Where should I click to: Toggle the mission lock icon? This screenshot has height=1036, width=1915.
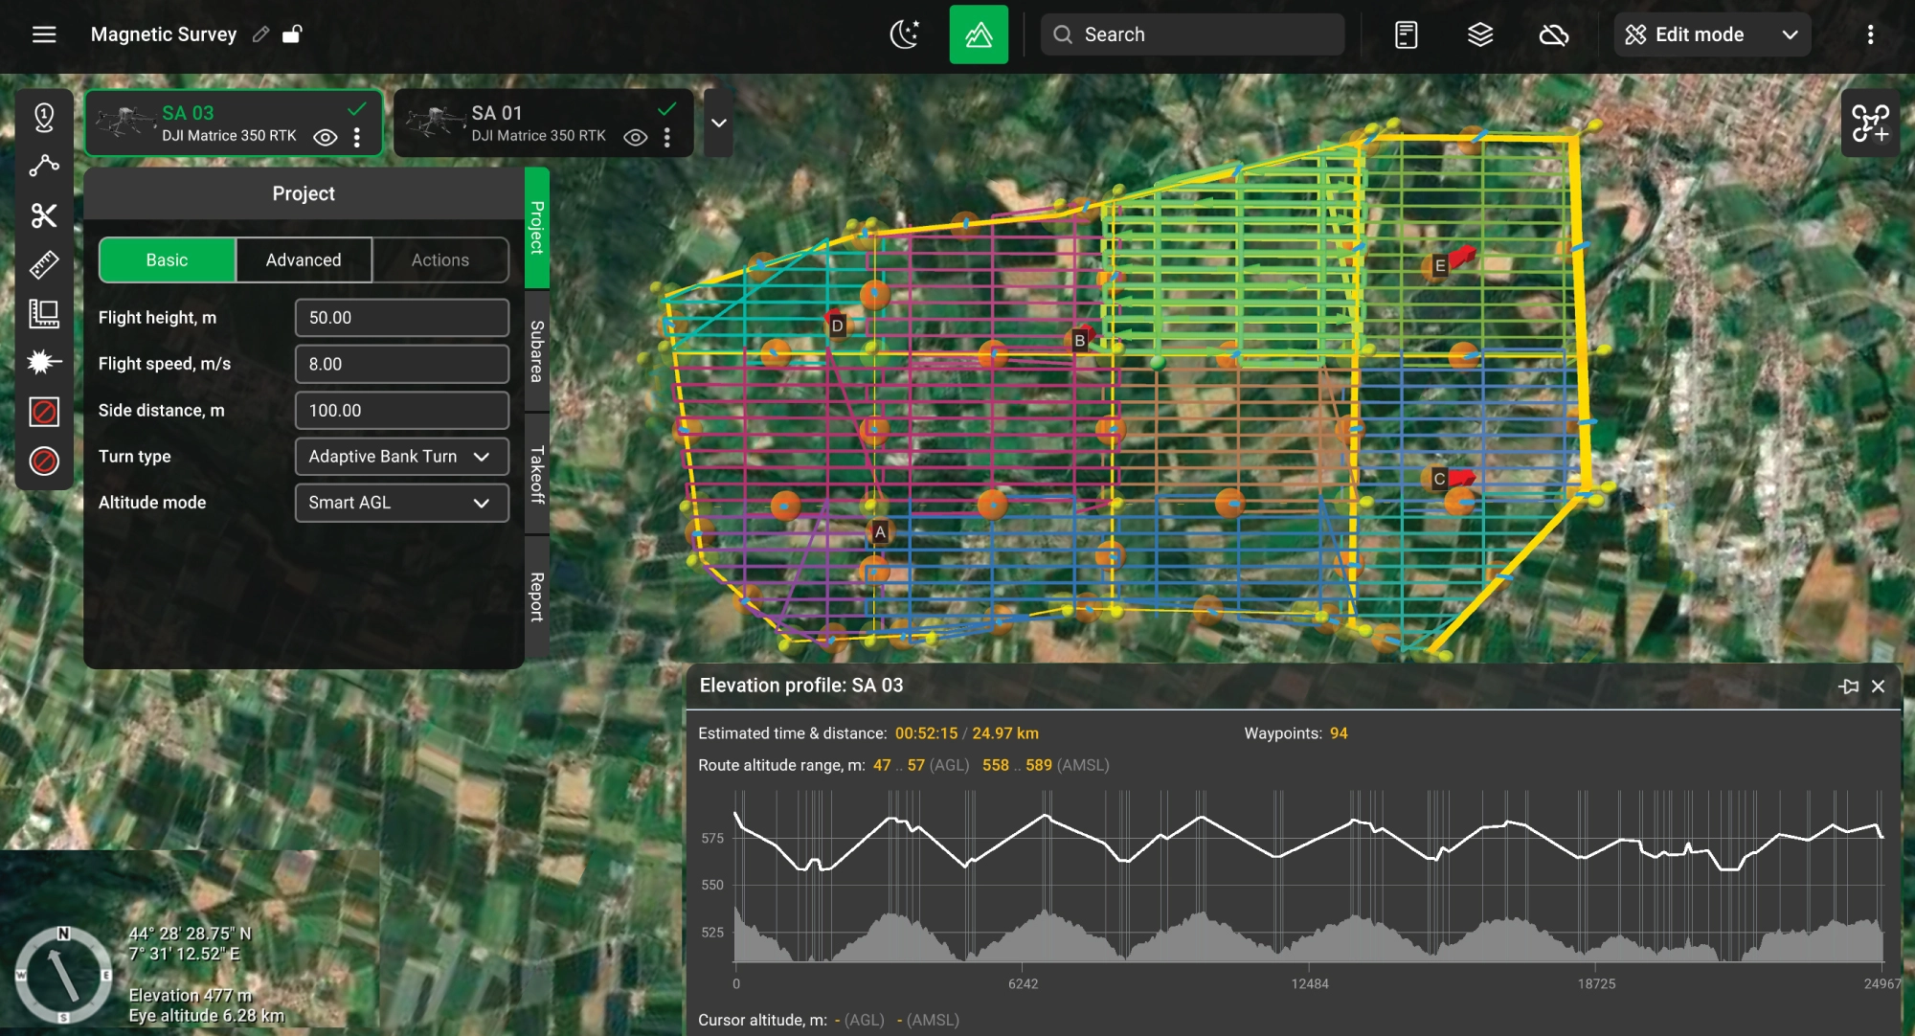[x=292, y=34]
